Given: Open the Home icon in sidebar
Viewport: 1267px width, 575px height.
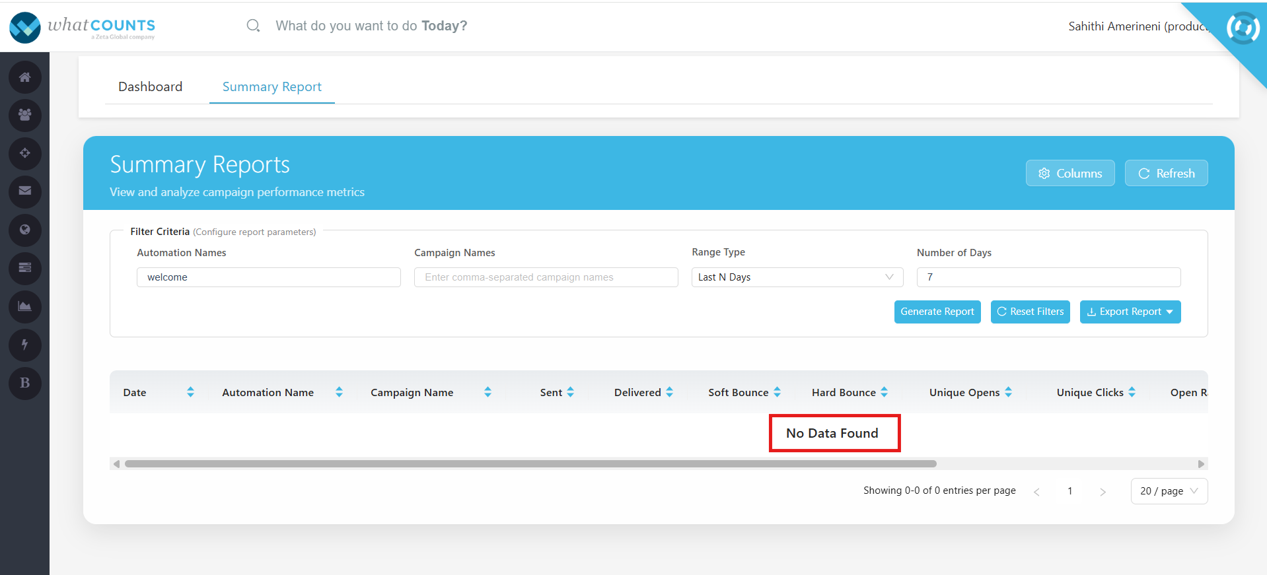Looking at the screenshot, I should [x=25, y=77].
